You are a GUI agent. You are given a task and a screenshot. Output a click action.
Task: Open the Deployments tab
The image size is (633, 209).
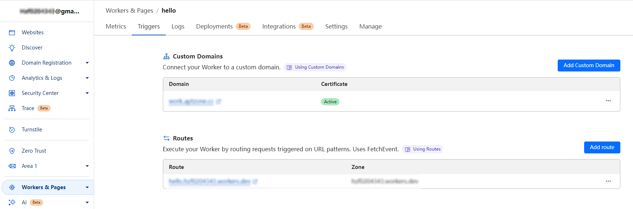coord(214,26)
